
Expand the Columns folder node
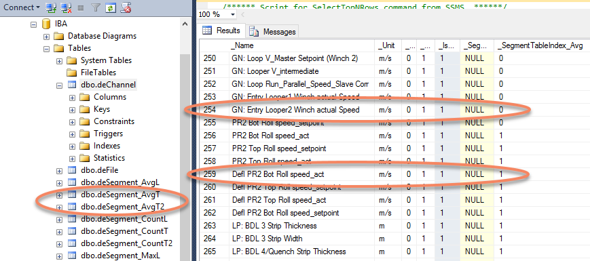point(72,98)
